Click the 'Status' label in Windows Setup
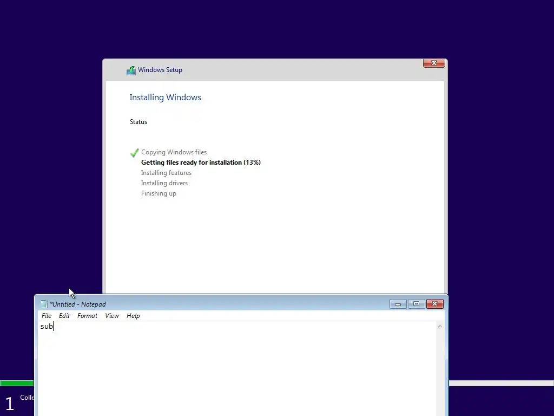The width and height of the screenshot is (554, 416). coord(138,122)
